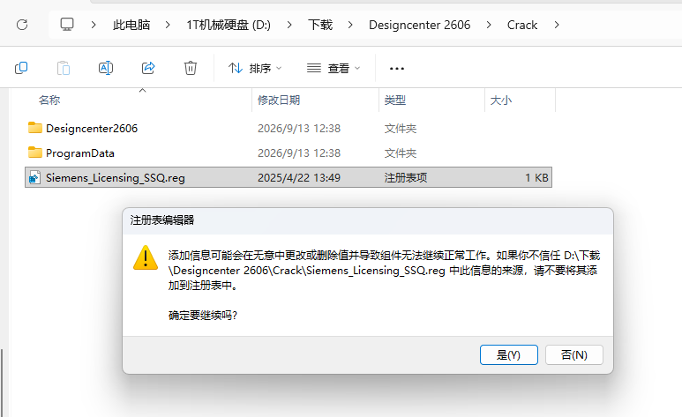Click 此电脑 breadcrumb
The image size is (682, 417).
pos(131,25)
